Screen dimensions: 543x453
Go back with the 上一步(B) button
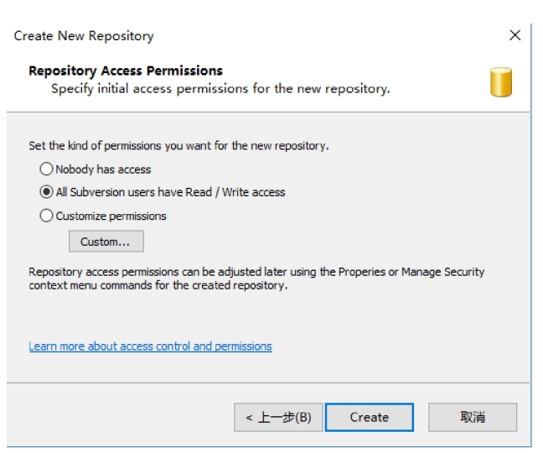278,417
